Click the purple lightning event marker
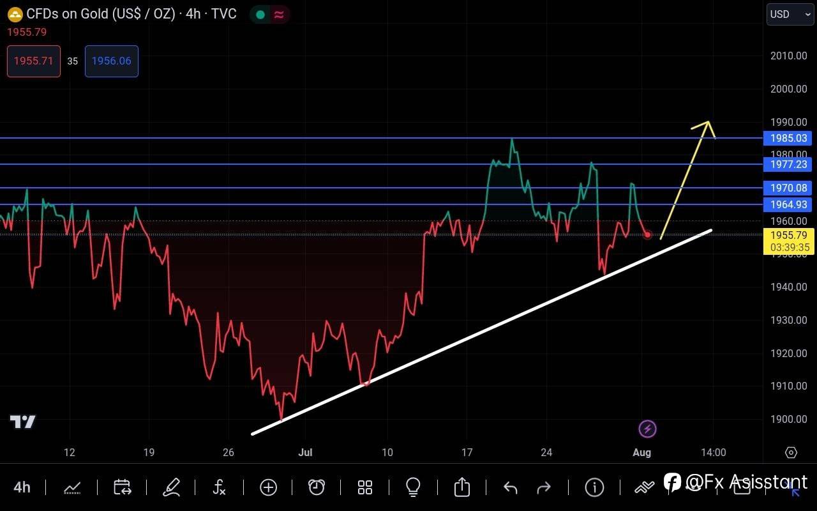This screenshot has height=511, width=817. tap(647, 429)
